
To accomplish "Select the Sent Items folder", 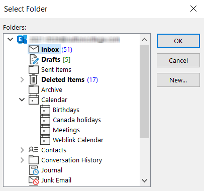I will (x=56, y=69).
